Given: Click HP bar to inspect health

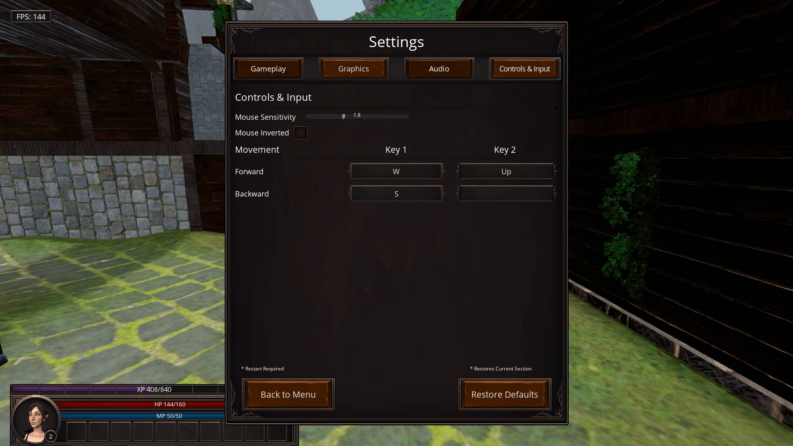Looking at the screenshot, I should (x=170, y=404).
